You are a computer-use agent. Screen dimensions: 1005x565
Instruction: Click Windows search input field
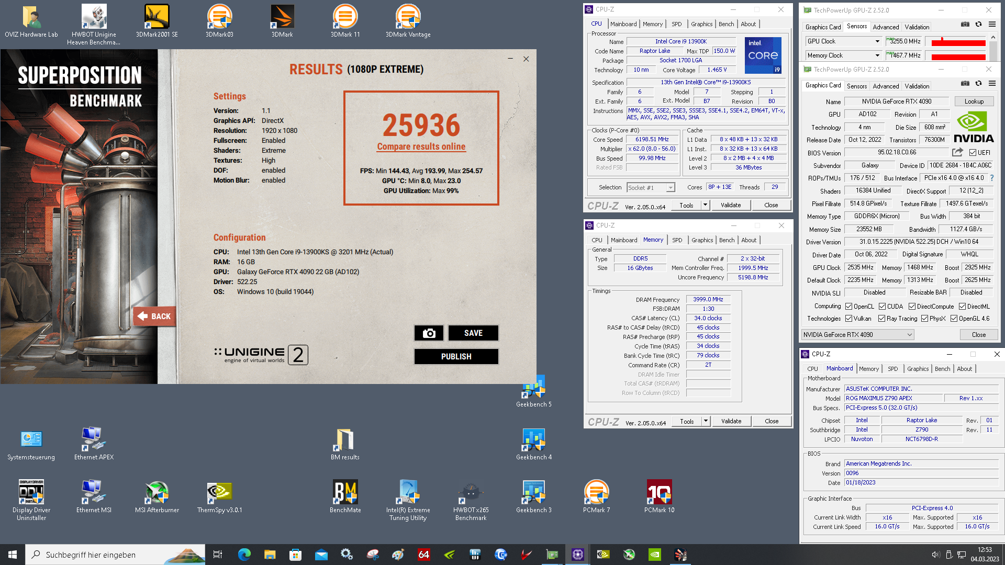pos(115,555)
